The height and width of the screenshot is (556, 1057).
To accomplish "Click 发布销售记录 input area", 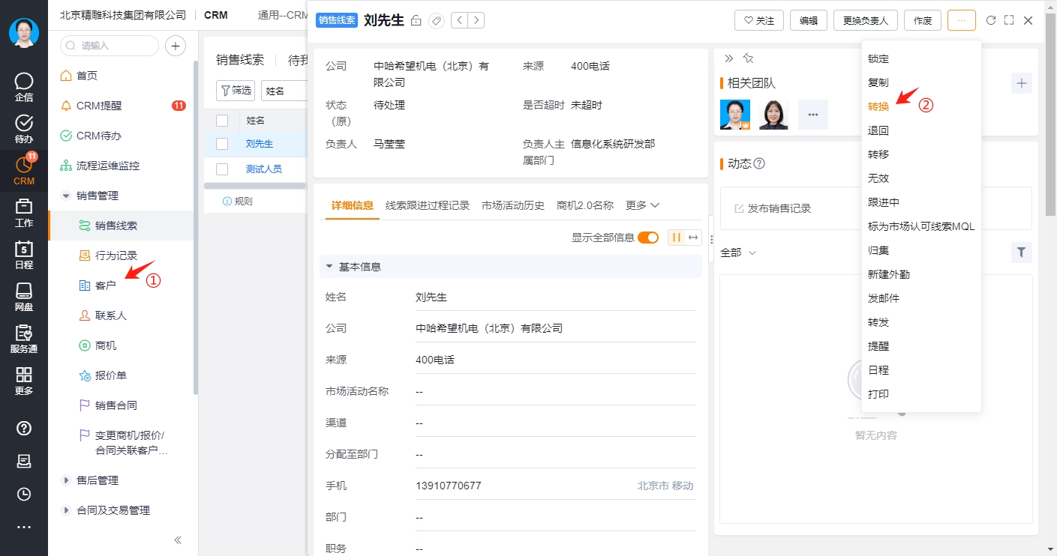I will pyautogui.click(x=875, y=208).
